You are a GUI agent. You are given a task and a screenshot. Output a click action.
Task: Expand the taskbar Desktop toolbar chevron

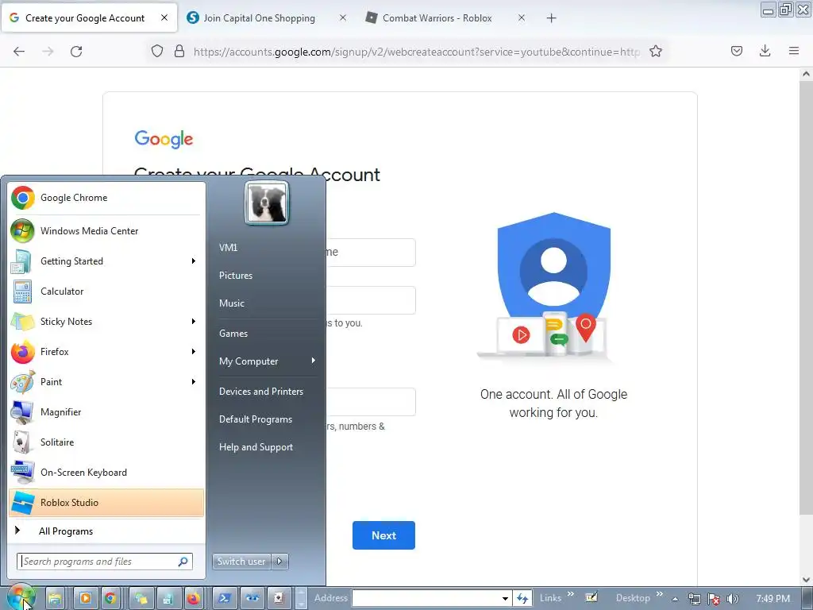(660, 594)
